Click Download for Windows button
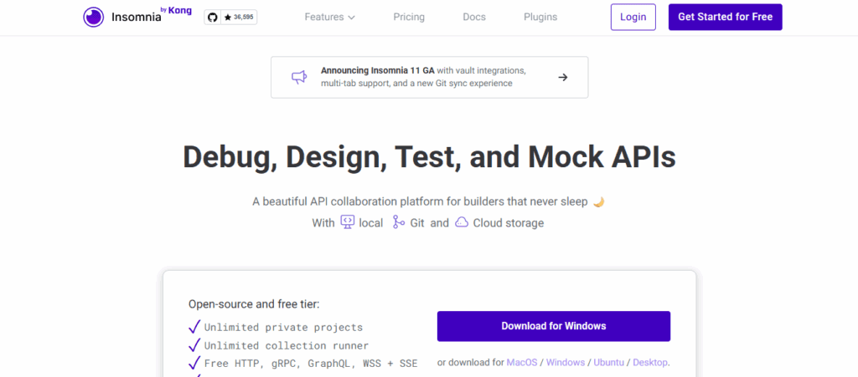The width and height of the screenshot is (858, 377). pyautogui.click(x=553, y=326)
